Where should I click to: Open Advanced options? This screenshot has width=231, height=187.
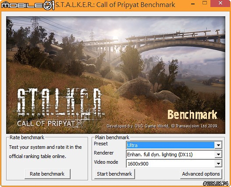201,174
